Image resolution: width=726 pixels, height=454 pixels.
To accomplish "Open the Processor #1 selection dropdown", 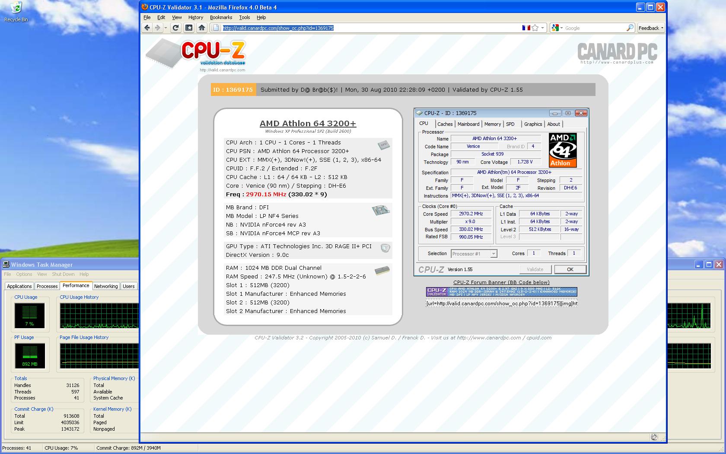I will (474, 254).
